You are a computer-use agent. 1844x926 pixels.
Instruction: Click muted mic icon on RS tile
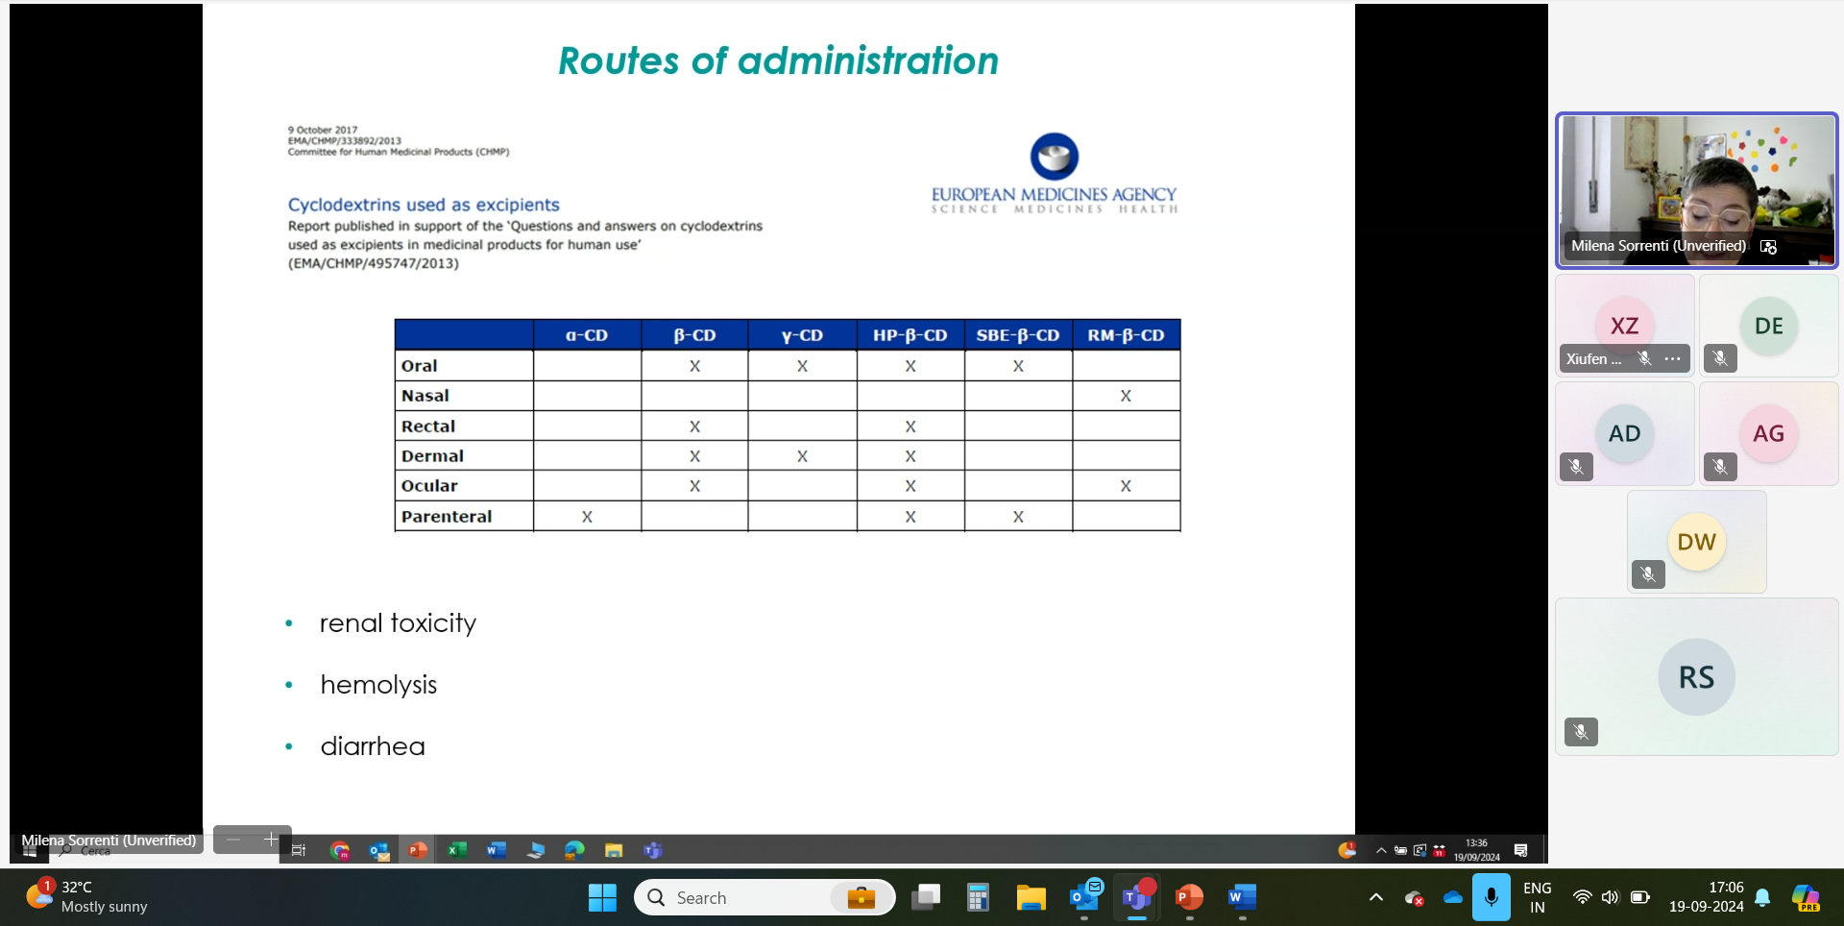tap(1581, 732)
